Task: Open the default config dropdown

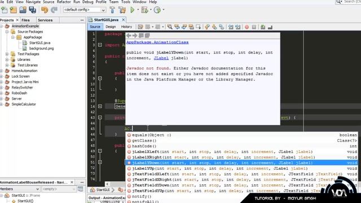Action: pyautogui.click(x=85, y=10)
